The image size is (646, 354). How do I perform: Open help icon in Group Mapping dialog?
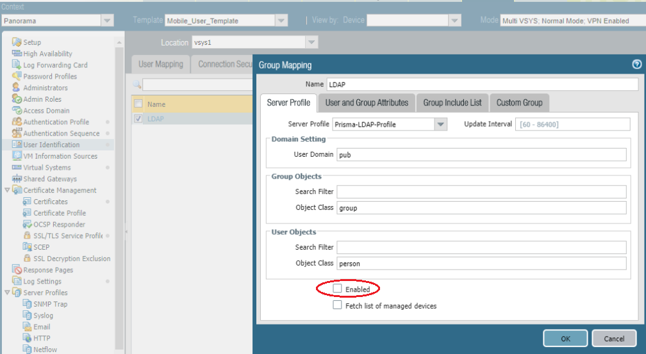coord(636,64)
